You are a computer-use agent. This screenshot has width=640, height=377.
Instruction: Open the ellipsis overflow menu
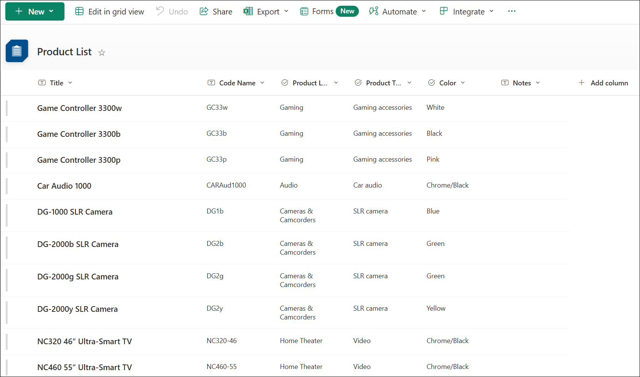[x=511, y=11]
